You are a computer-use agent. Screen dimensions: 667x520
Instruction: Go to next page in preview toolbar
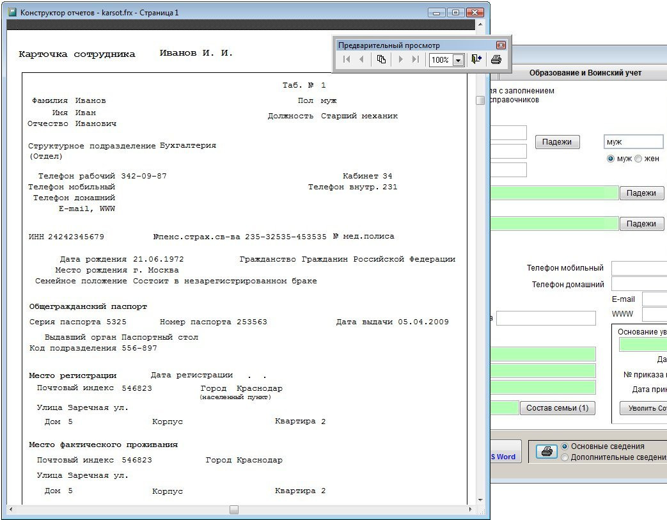pyautogui.click(x=401, y=59)
